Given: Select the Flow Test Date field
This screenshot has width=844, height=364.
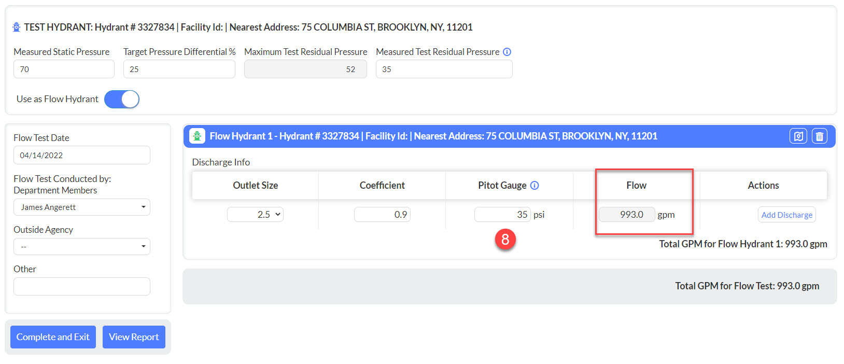Looking at the screenshot, I should pyautogui.click(x=82, y=155).
